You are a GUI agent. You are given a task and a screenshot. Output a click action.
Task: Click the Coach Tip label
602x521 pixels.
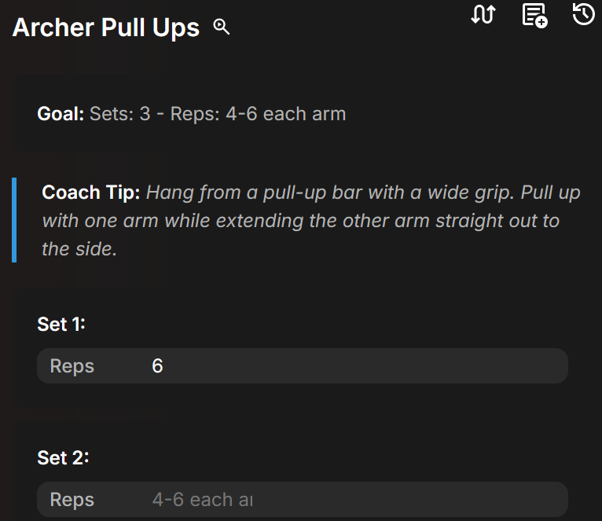pyautogui.click(x=91, y=193)
